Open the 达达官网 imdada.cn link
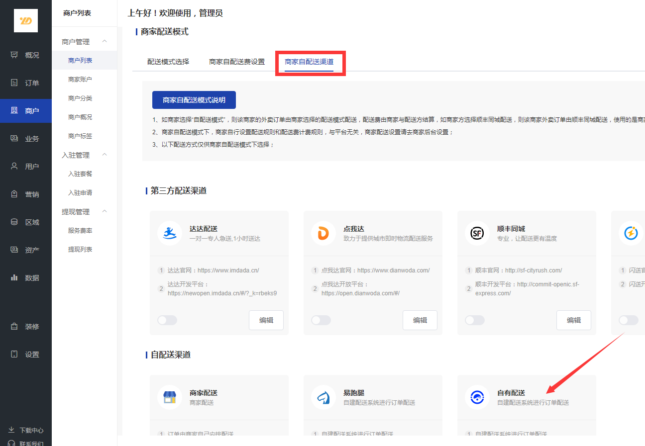The image size is (645, 446). [213, 270]
